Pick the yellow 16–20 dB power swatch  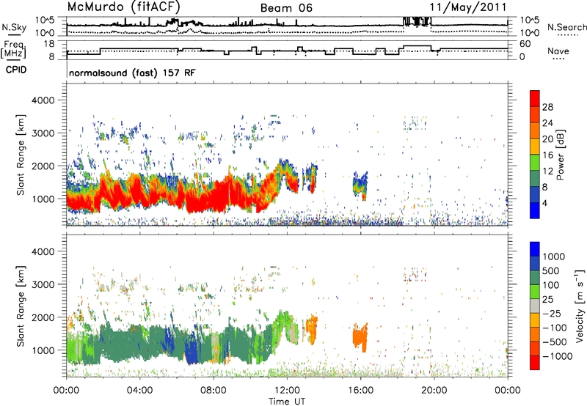pyautogui.click(x=535, y=146)
